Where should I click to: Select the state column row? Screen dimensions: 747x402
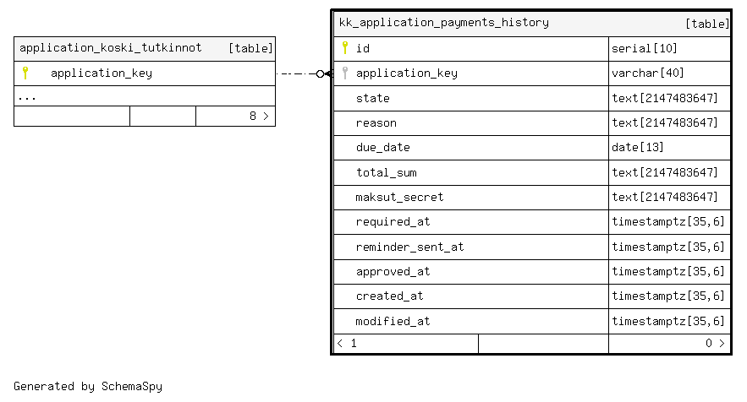coord(531,99)
